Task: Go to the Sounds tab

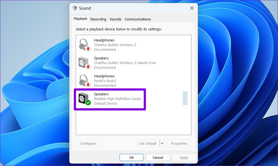Action: pos(115,19)
